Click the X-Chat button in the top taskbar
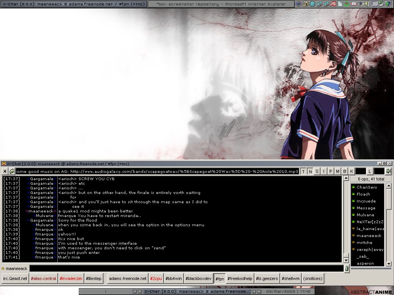This screenshot has height=295, width=394. click(x=74, y=4)
